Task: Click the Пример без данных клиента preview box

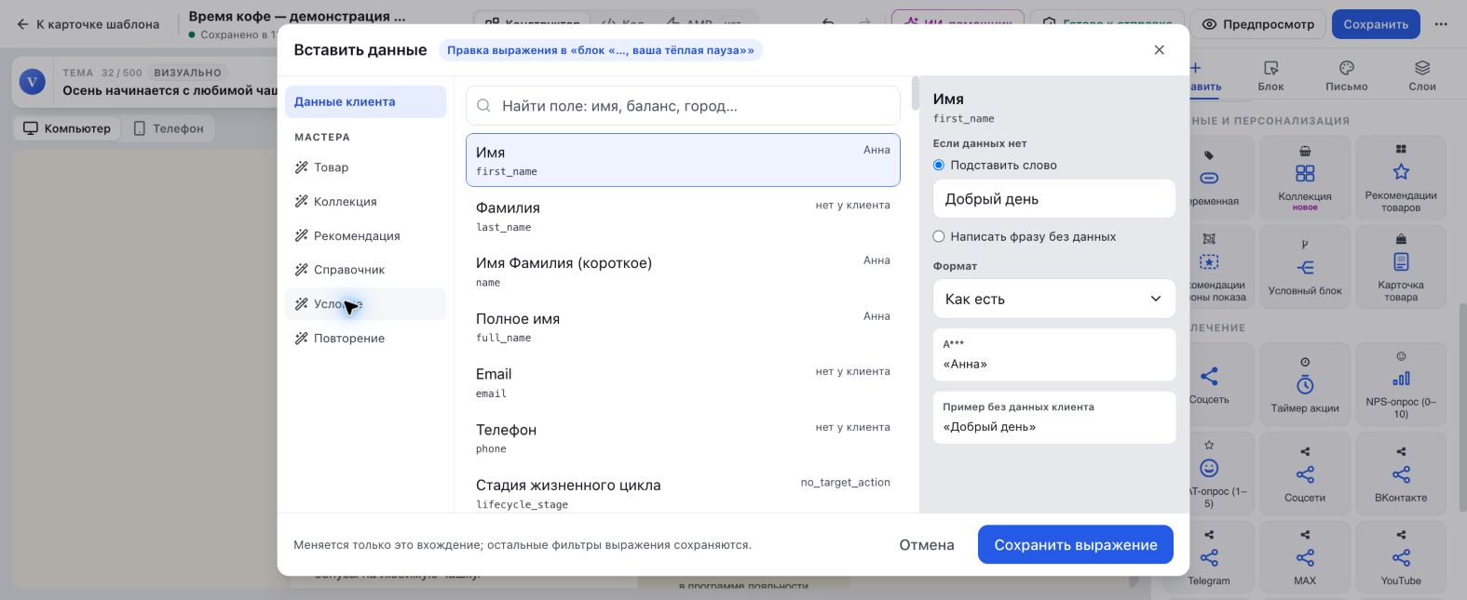Action: pos(1053,418)
